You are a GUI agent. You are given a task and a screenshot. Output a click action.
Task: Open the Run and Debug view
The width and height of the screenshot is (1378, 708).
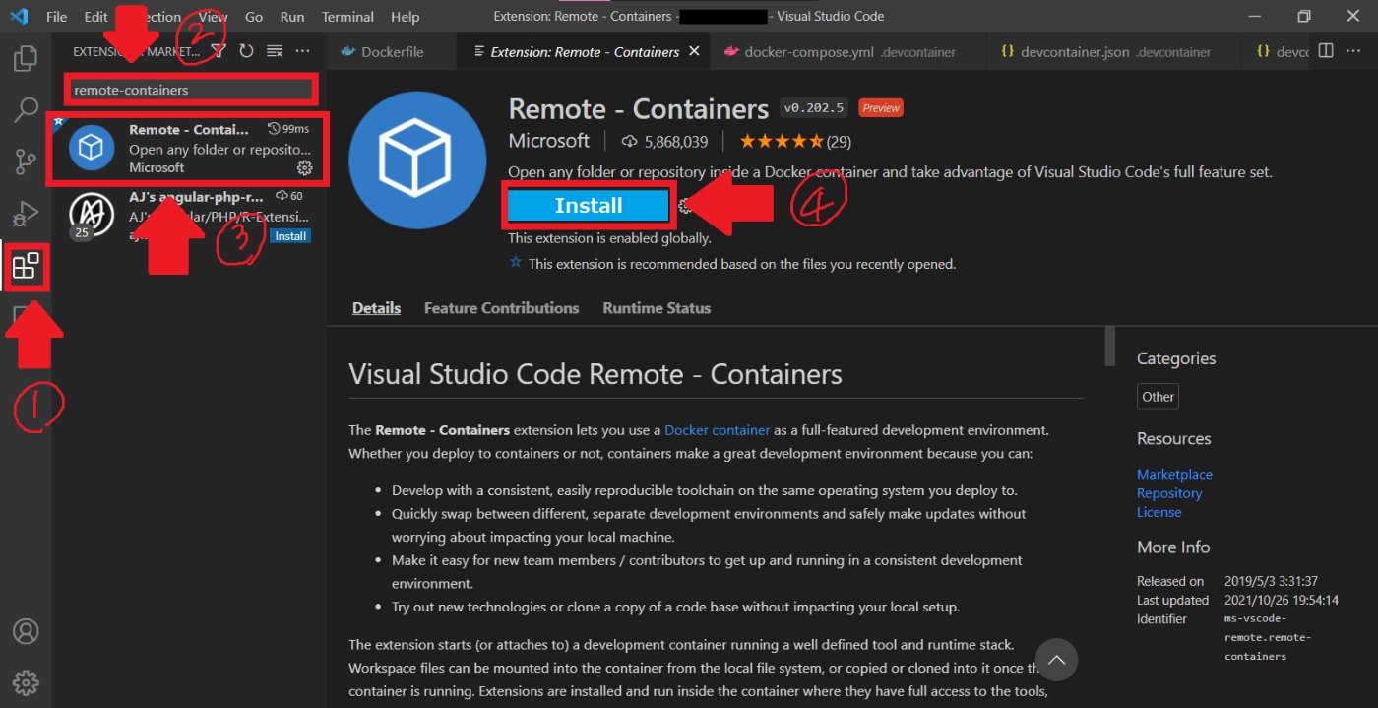(26, 212)
